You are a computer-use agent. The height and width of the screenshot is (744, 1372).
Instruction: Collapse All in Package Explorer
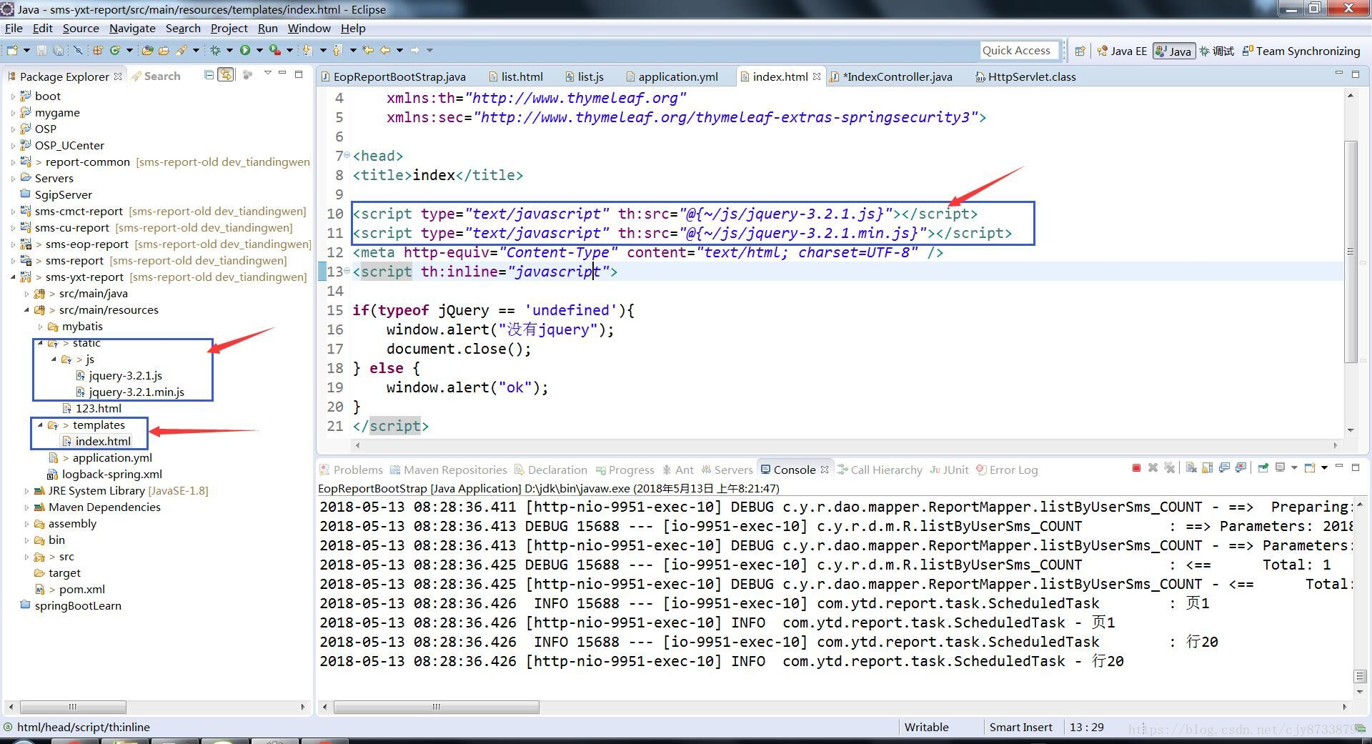[x=209, y=75]
